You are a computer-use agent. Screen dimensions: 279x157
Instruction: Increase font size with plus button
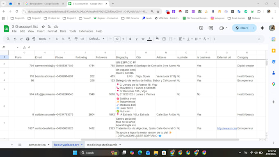click(123, 39)
